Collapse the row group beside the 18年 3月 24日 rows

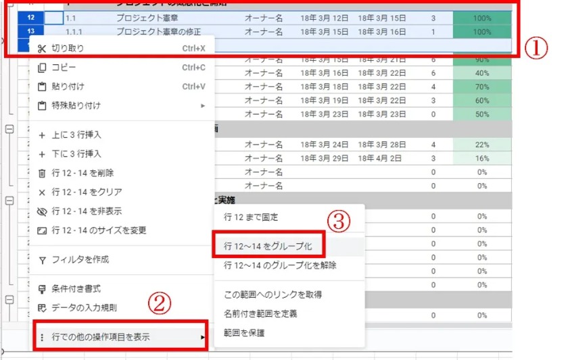point(9,129)
